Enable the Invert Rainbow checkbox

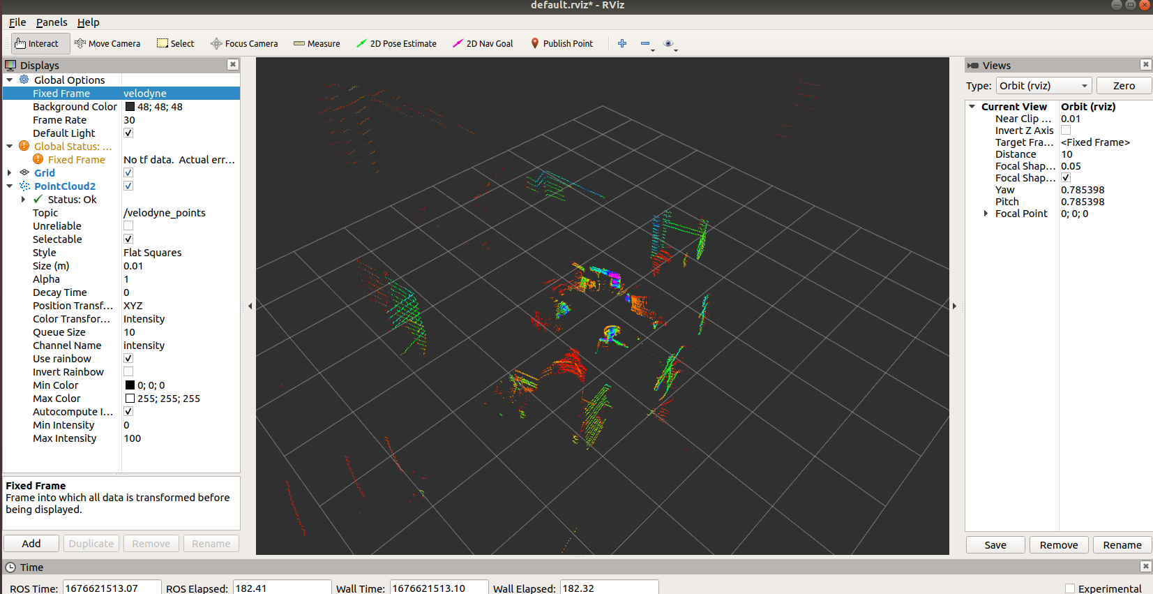point(128,371)
